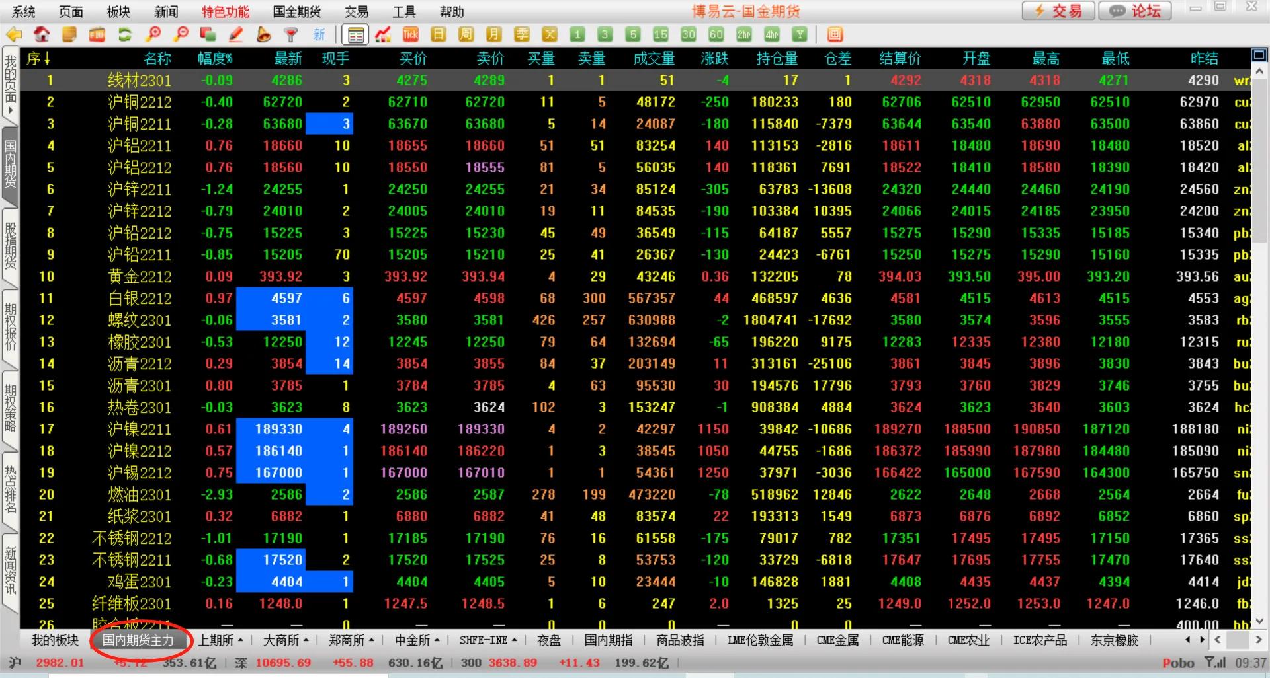The width and height of the screenshot is (1270, 678).
Task: Select quarterly K-line 季 icon
Action: [522, 35]
